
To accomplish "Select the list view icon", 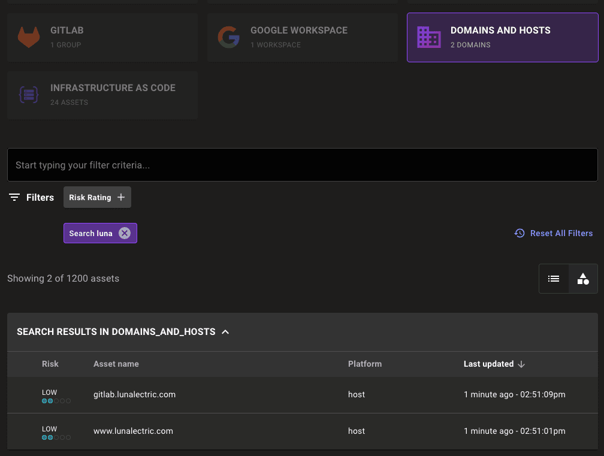I will (x=553, y=279).
